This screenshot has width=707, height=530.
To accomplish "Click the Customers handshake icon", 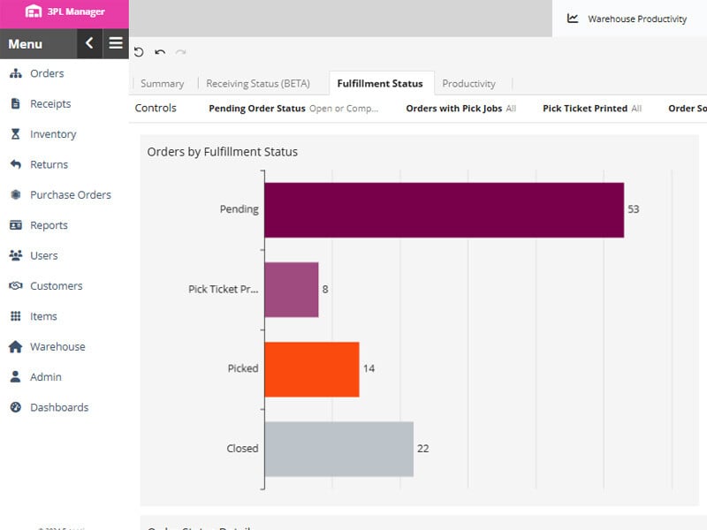I will click(16, 285).
